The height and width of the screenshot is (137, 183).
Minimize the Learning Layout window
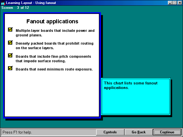point(170,3)
